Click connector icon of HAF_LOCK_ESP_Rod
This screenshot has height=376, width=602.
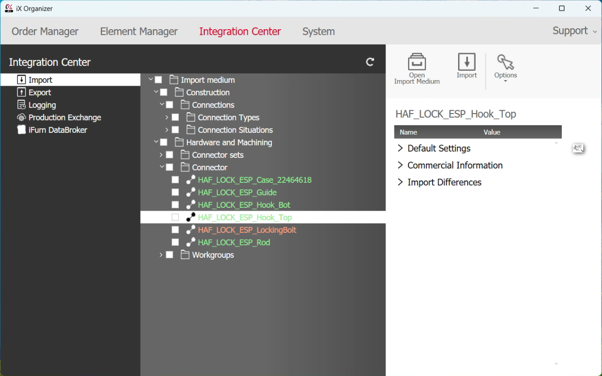[x=191, y=242]
